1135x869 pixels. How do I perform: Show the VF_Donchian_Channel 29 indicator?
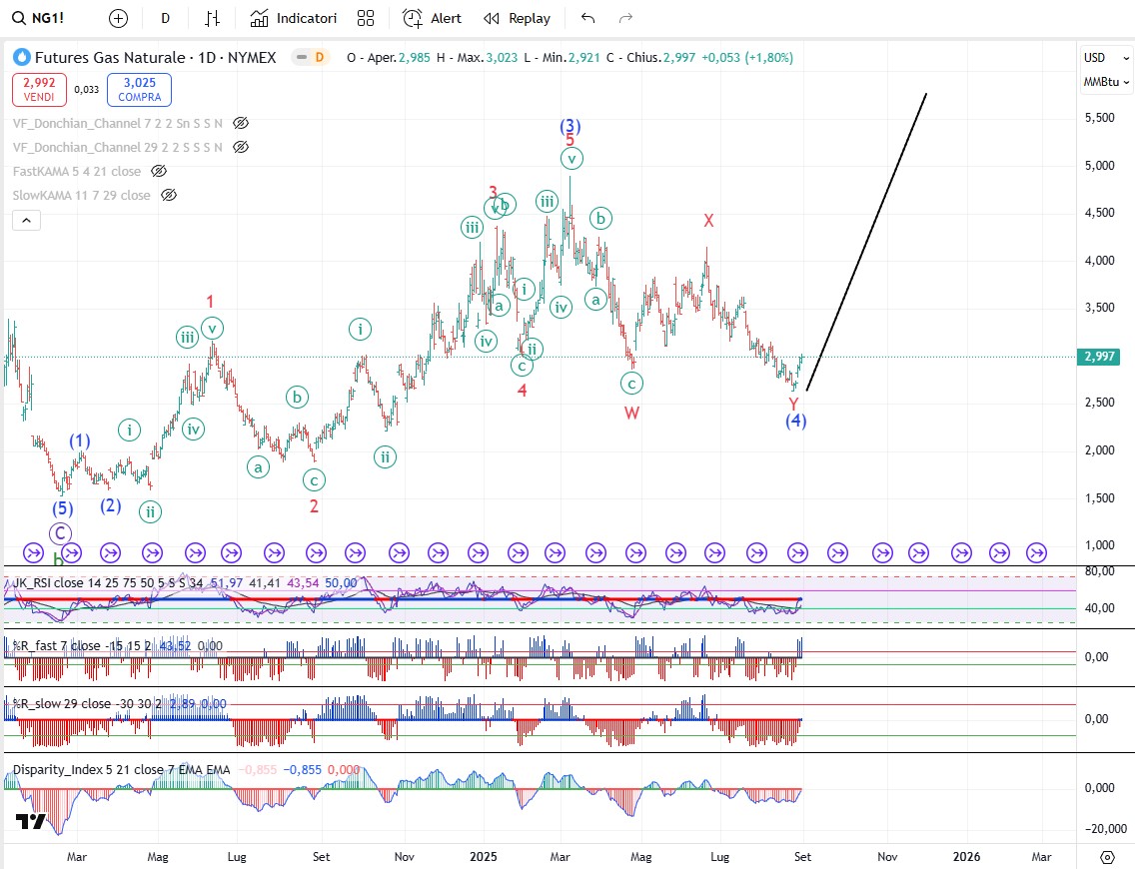point(240,147)
